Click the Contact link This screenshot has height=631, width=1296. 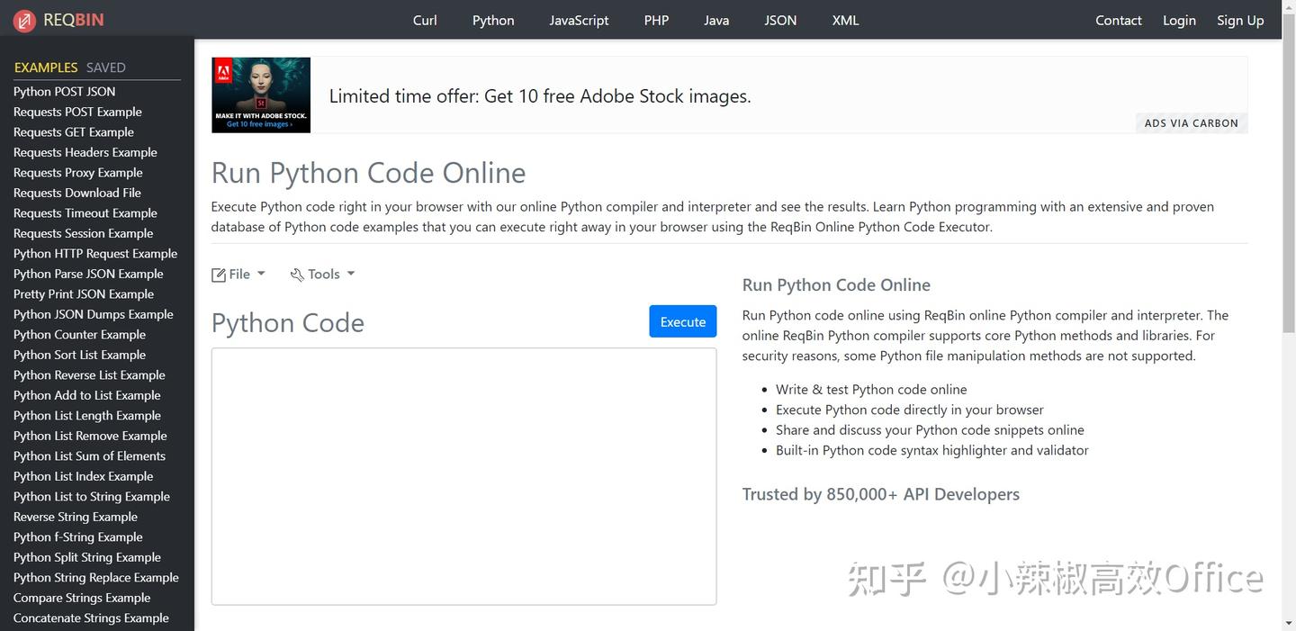tap(1118, 19)
